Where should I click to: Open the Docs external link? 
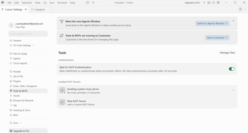[x=15, y=123]
